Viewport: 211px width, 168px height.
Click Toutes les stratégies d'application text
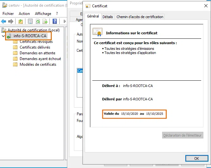pyautogui.click(x=130, y=53)
